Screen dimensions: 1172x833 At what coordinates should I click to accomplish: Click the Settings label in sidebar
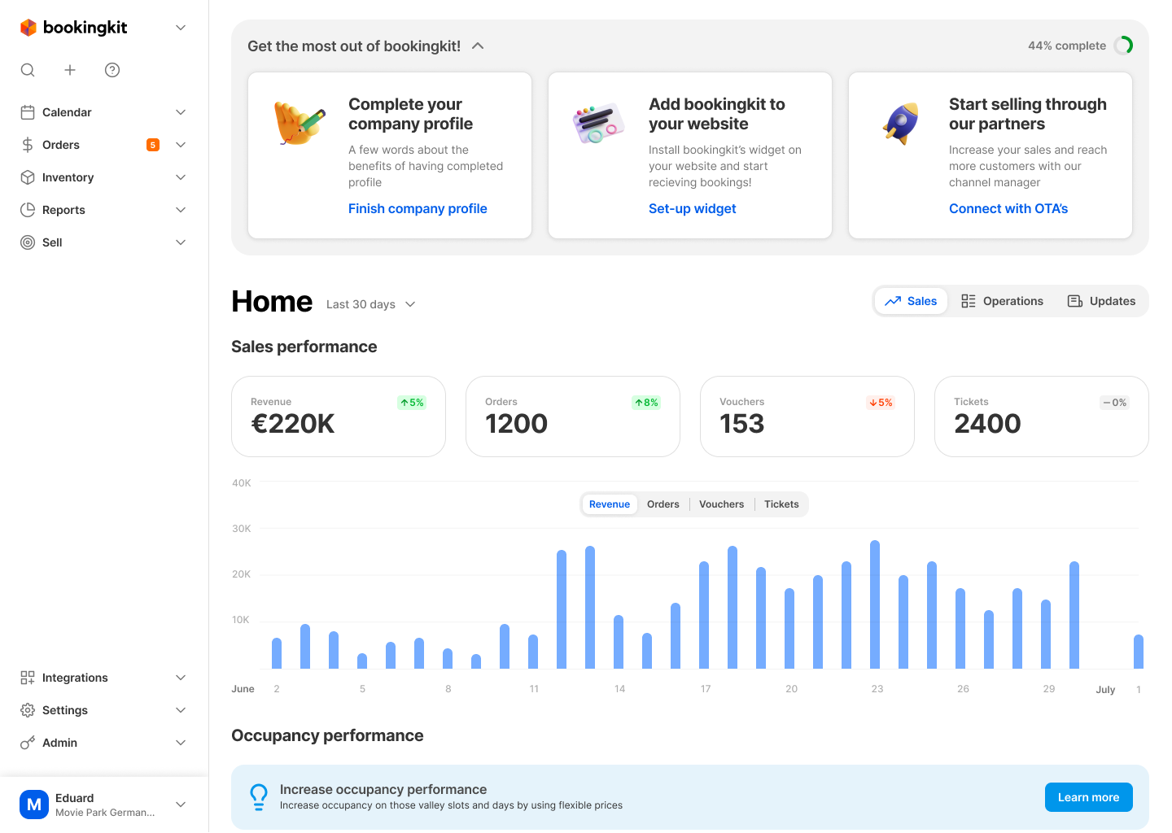[65, 710]
